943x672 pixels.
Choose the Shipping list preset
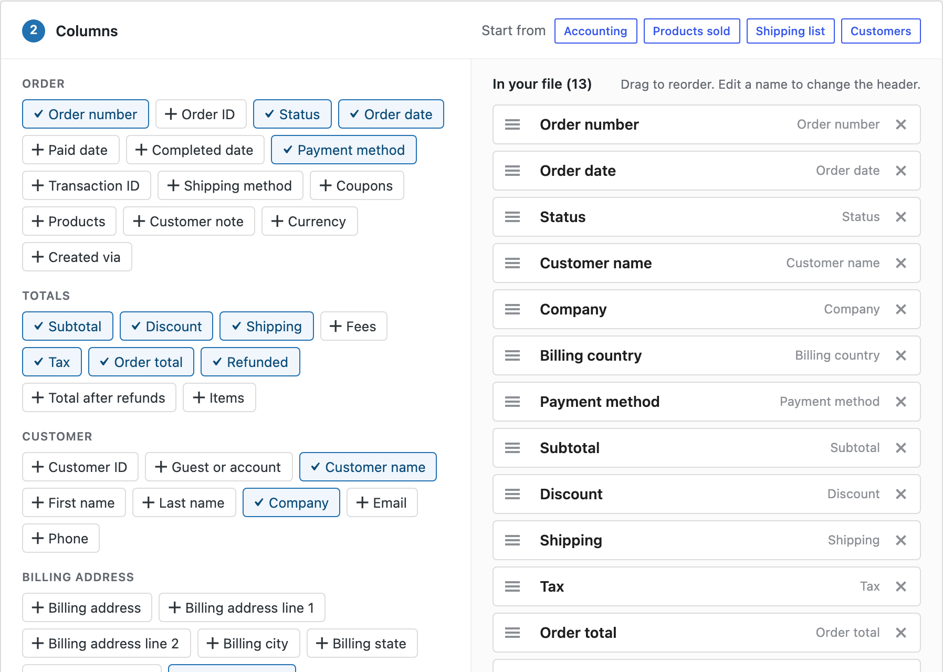791,31
